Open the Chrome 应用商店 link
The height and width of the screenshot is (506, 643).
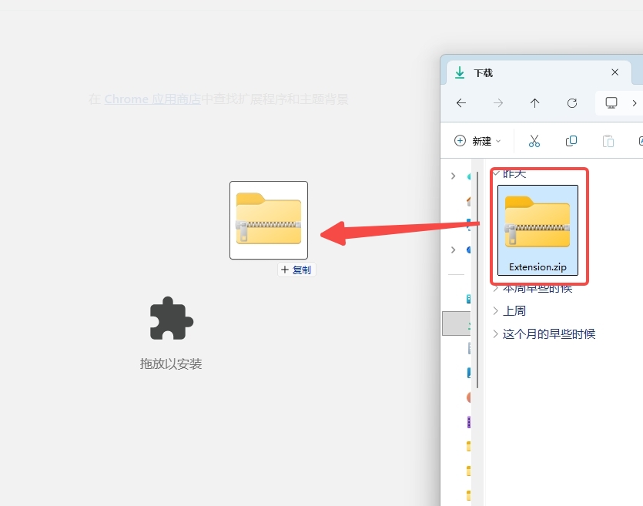point(152,99)
